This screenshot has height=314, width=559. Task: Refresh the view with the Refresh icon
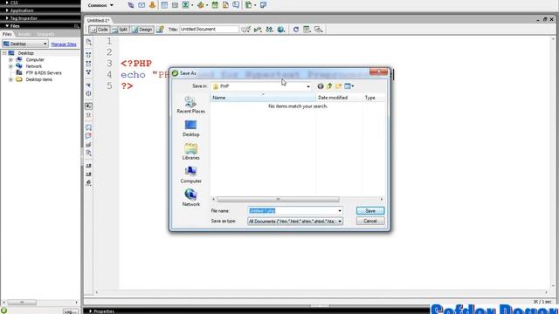click(x=296, y=29)
